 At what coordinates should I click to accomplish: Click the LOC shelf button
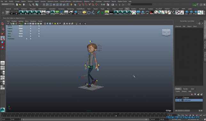point(116,13)
